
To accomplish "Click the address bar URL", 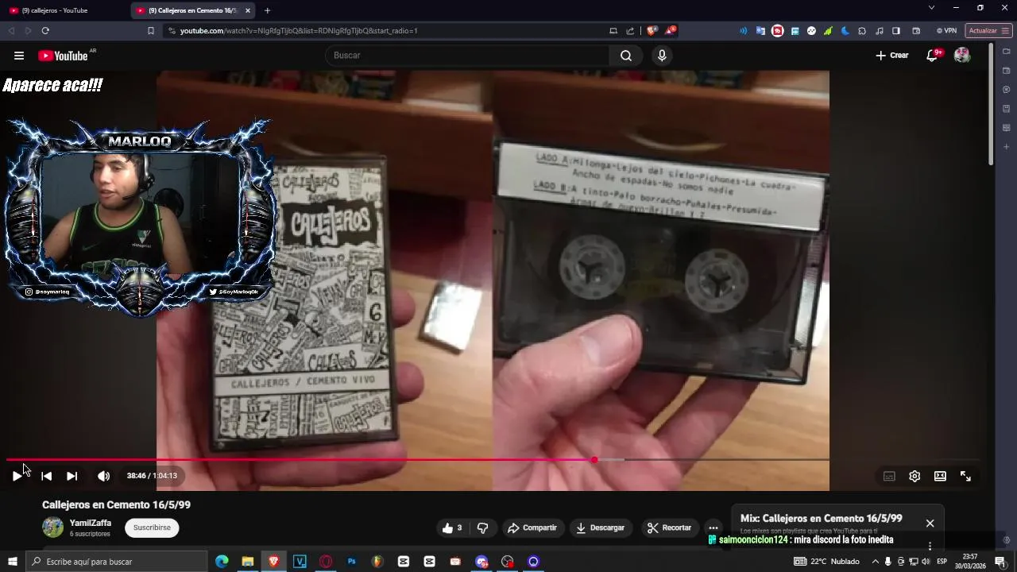I will click(x=299, y=31).
